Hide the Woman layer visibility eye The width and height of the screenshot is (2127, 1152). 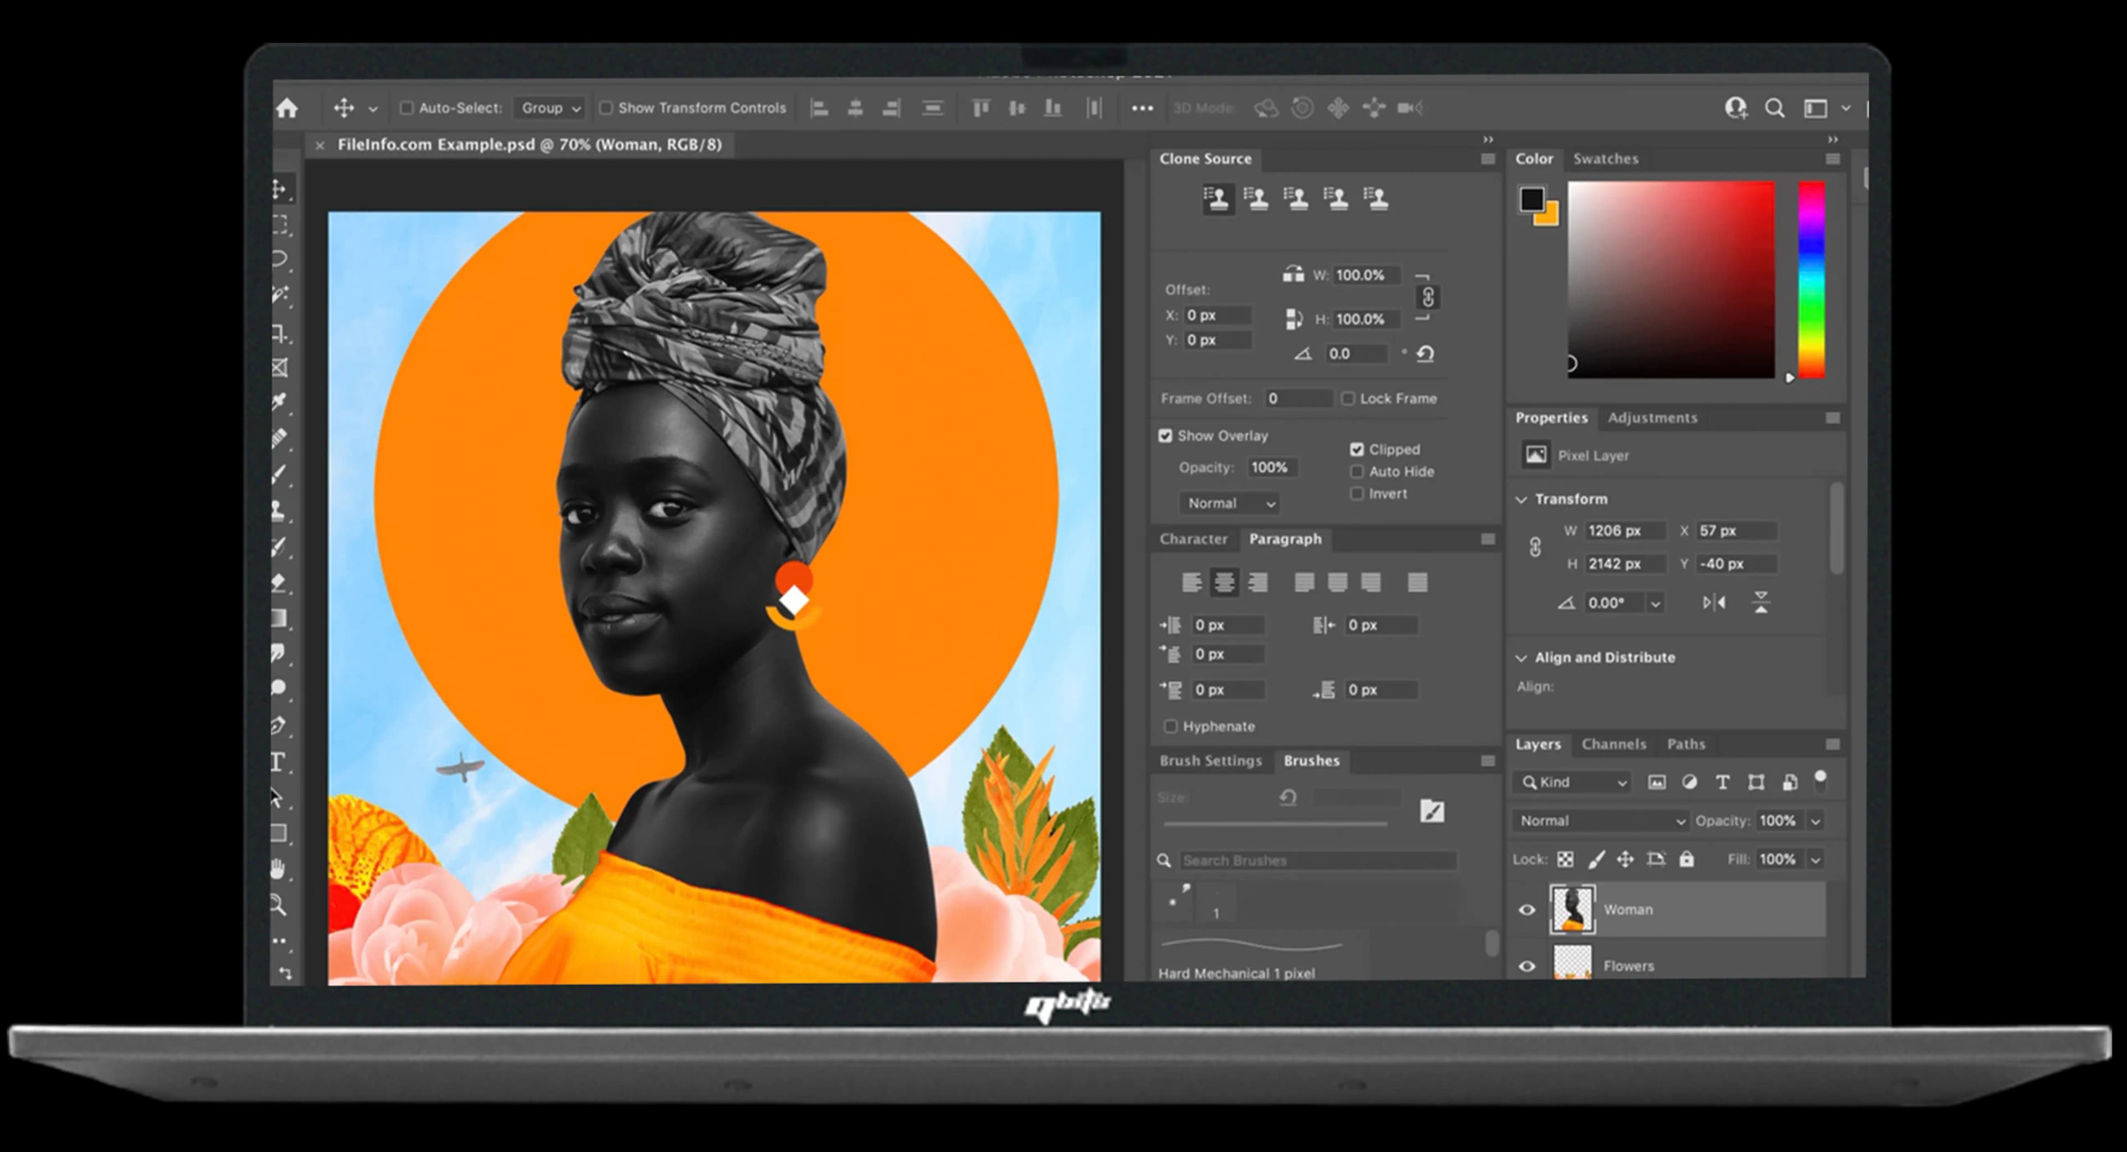(x=1527, y=910)
